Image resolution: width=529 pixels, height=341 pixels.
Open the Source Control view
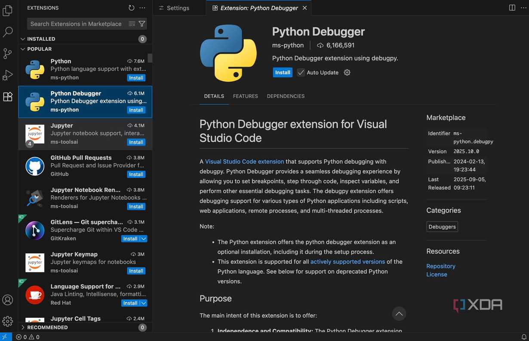pos(8,54)
